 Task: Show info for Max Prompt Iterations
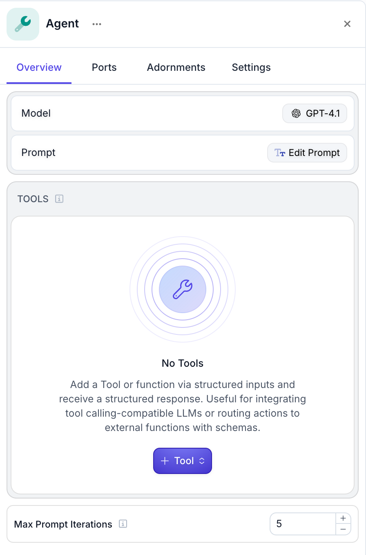[123, 524]
